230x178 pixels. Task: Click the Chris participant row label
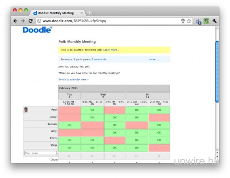pos(40,138)
